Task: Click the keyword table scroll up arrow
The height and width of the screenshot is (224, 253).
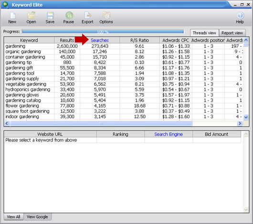Action: 246,40
